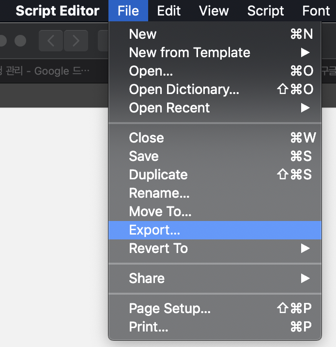Choose Rename... menu entry
The image size is (336, 347).
159,193
